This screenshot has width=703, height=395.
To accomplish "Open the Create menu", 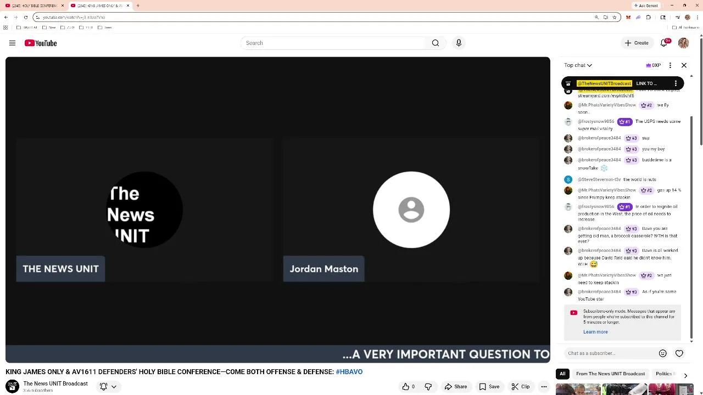I will (636, 43).
